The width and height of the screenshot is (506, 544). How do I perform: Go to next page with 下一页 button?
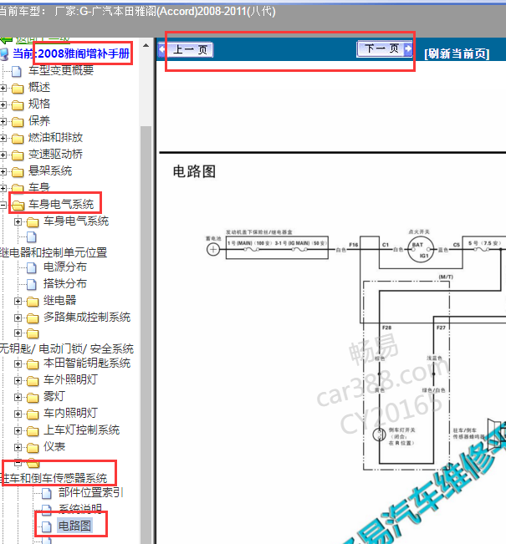point(385,48)
